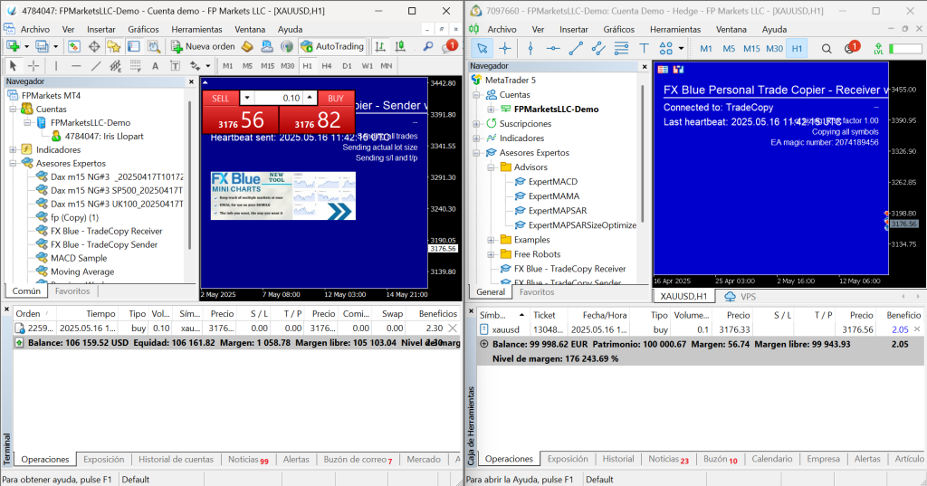
Task: Select the cursor arrow tool in MT4
Action: [13, 66]
